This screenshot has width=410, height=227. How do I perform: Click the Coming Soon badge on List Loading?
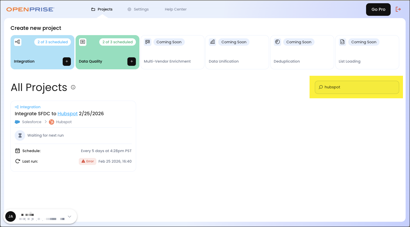[x=364, y=42]
